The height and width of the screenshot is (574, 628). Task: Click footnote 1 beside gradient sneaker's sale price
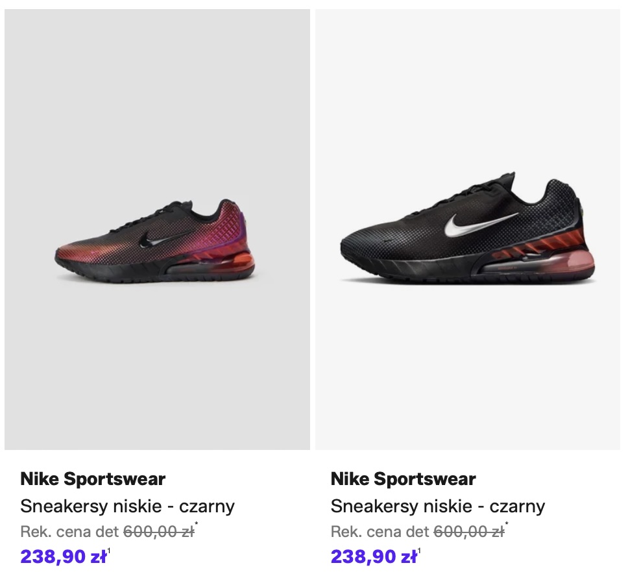click(110, 552)
